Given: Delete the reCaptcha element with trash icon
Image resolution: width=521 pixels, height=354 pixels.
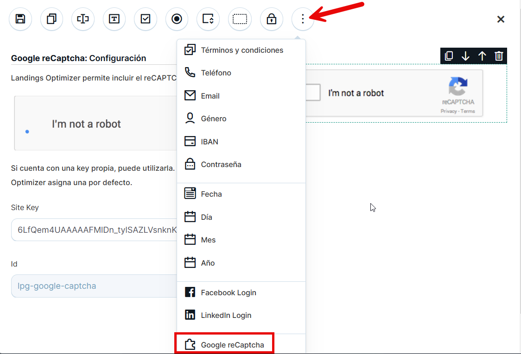Looking at the screenshot, I should 499,56.
